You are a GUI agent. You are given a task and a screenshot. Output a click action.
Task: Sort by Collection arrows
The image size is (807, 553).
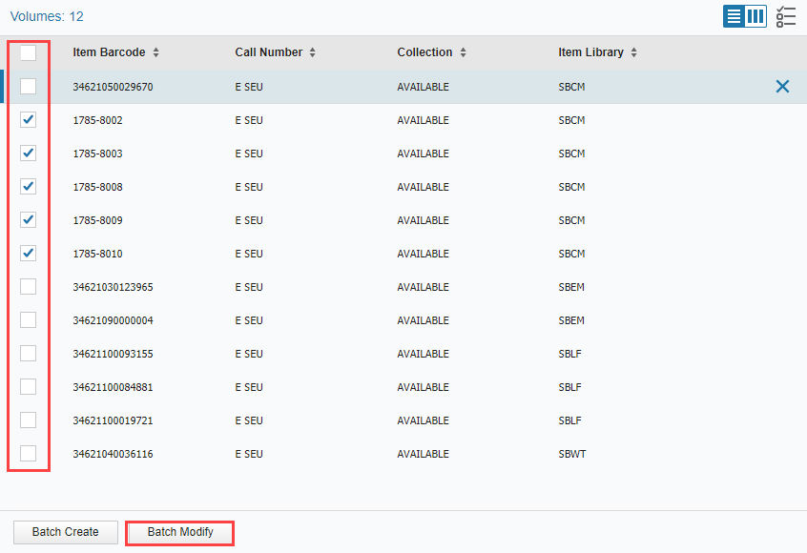tap(464, 52)
